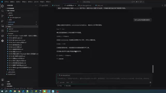166x93 pixels.
Task: Open the database view in activity bar
Action: pyautogui.click(x=2, y=36)
